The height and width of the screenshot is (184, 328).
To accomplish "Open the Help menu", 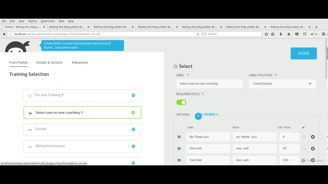I will tap(71, 21).
